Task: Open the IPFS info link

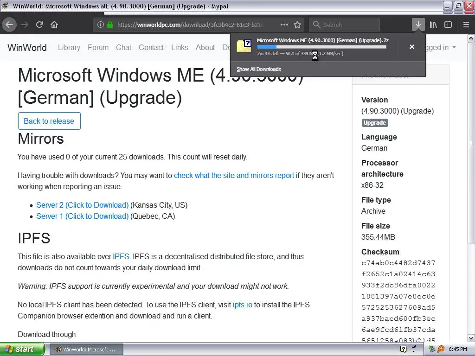Action: tap(121, 256)
